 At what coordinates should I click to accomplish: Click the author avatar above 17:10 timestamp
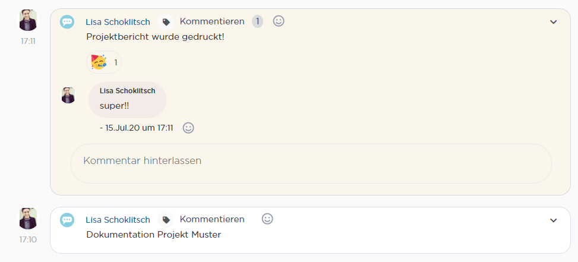[28, 219]
